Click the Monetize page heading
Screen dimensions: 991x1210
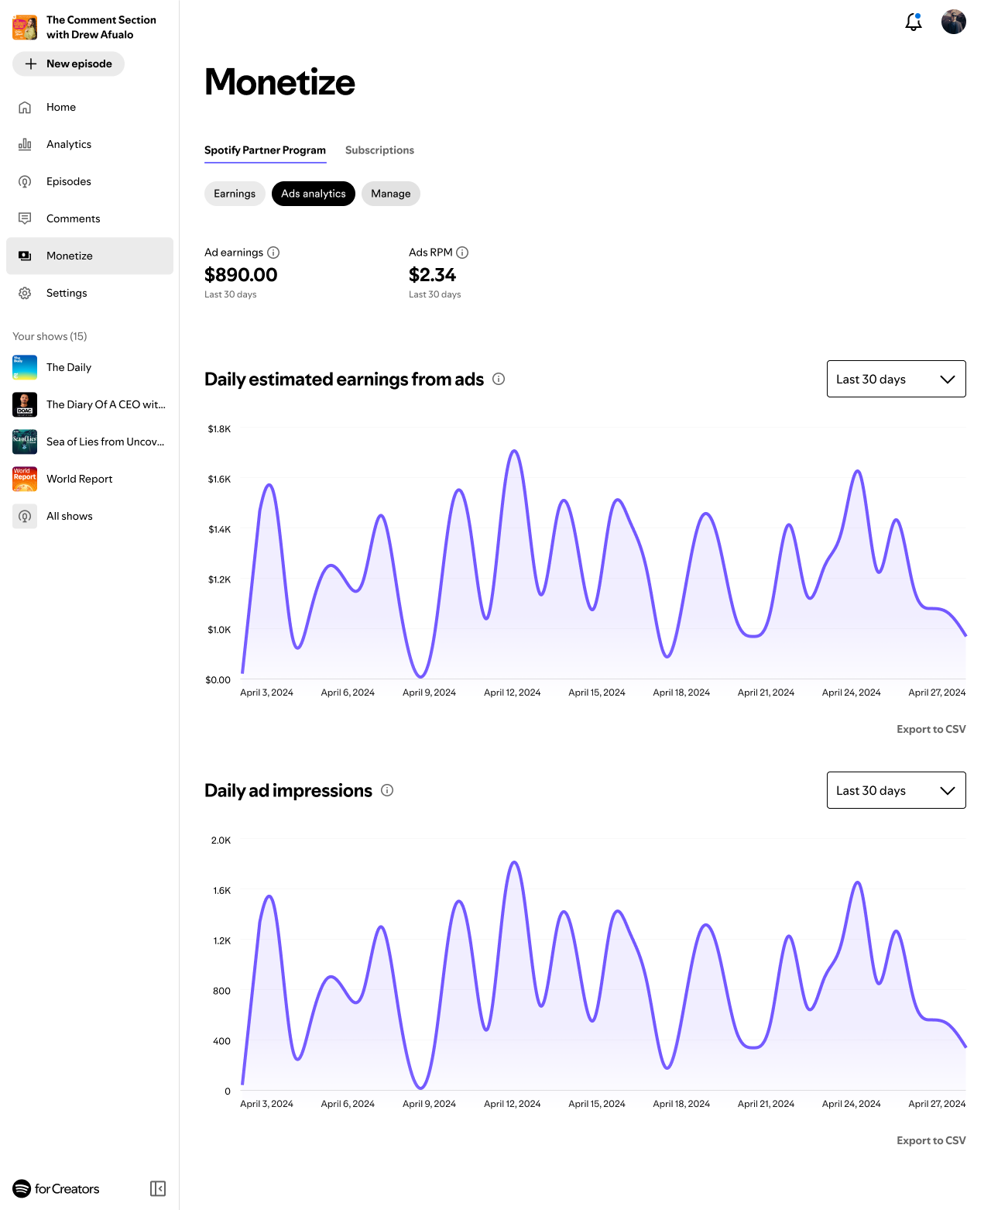click(x=279, y=82)
